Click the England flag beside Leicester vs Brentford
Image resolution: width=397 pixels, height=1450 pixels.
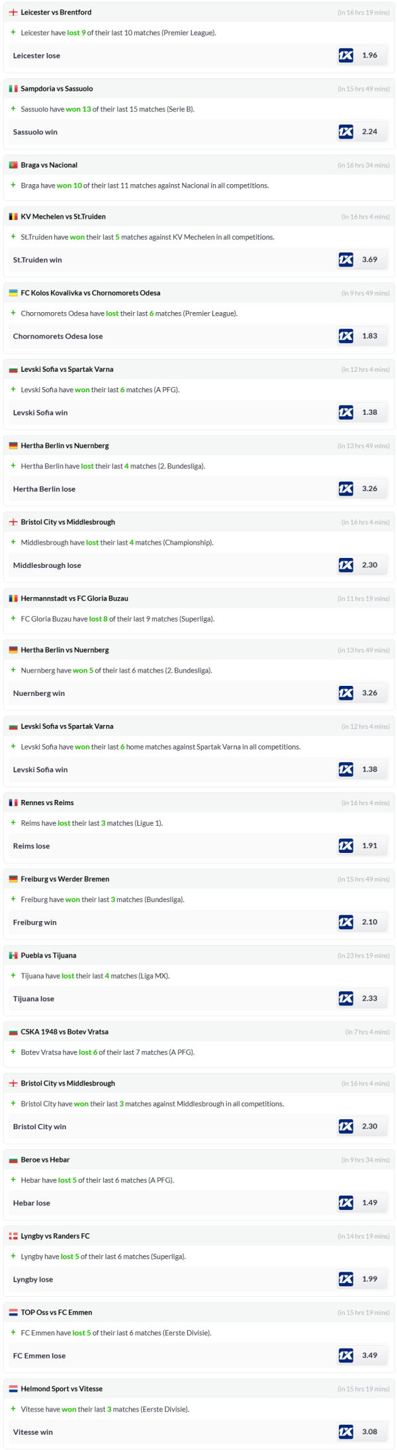13,13
